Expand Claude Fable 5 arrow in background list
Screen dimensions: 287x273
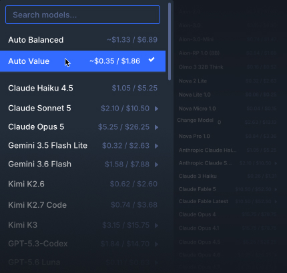[276, 189]
